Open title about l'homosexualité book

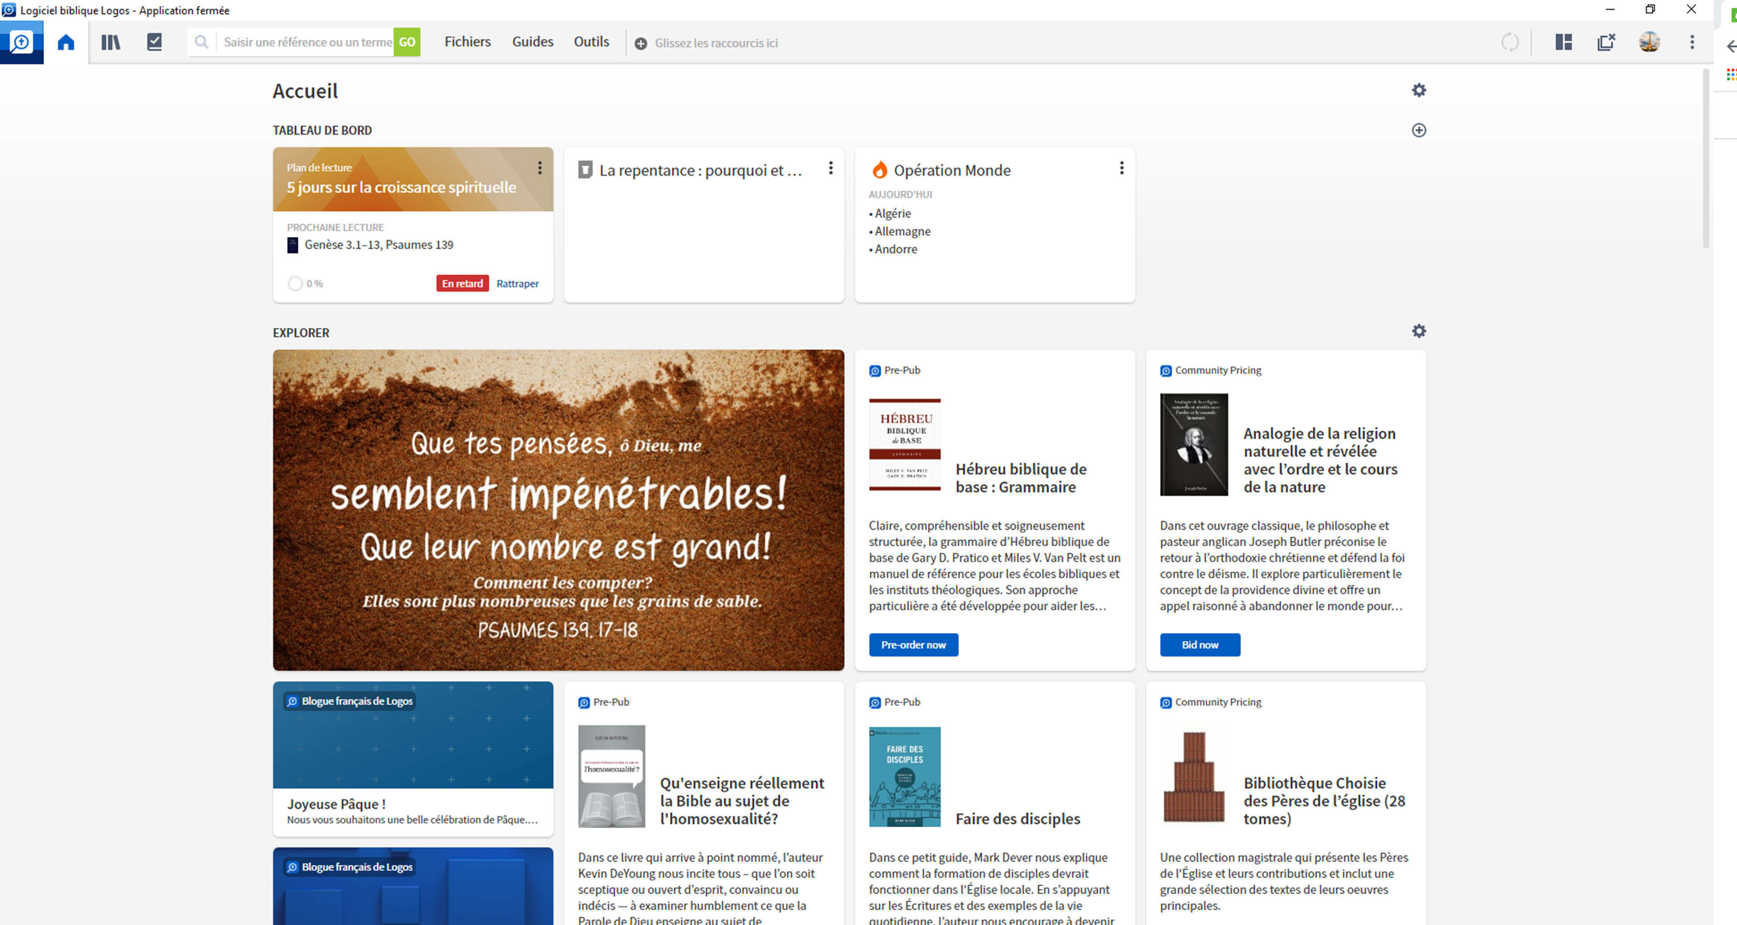[742, 801]
